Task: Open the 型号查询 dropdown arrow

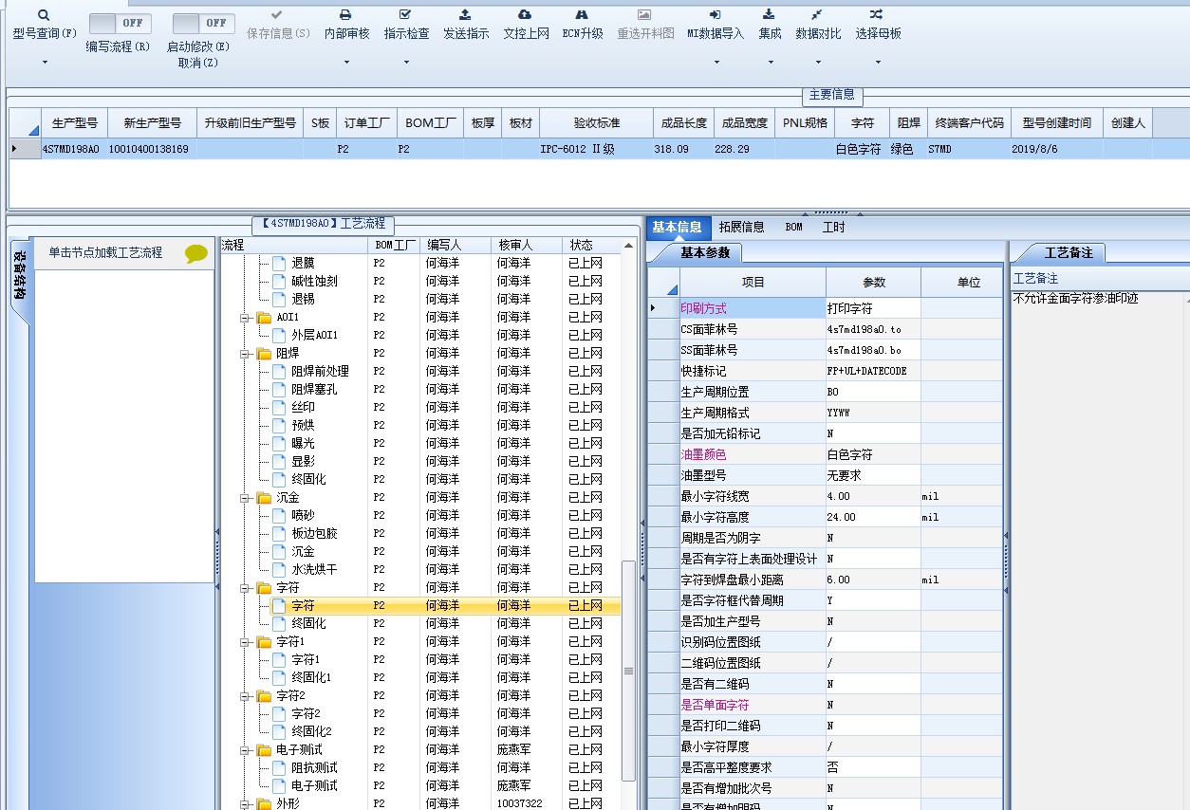Action: pos(45,63)
